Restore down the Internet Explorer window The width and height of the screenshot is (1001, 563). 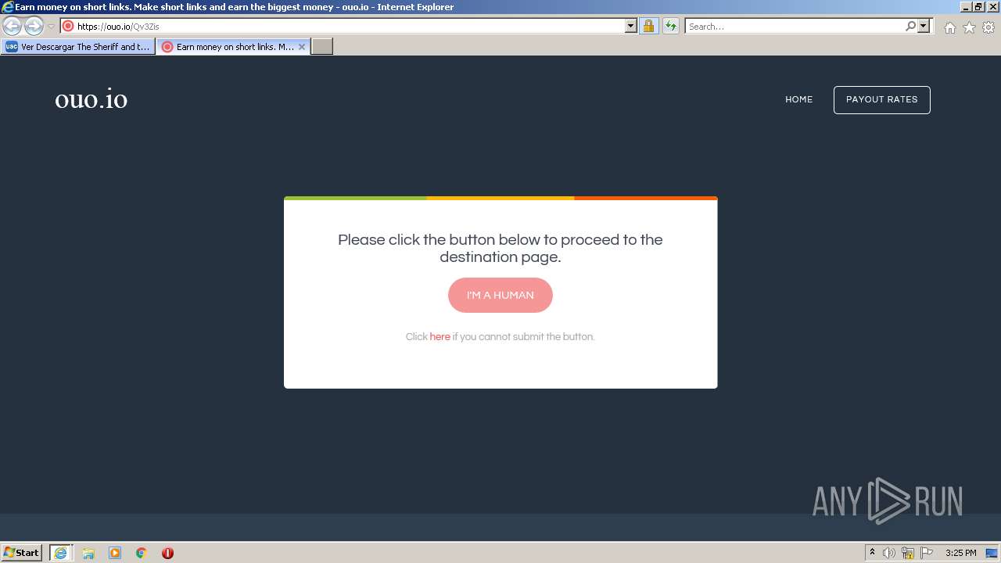(978, 6)
